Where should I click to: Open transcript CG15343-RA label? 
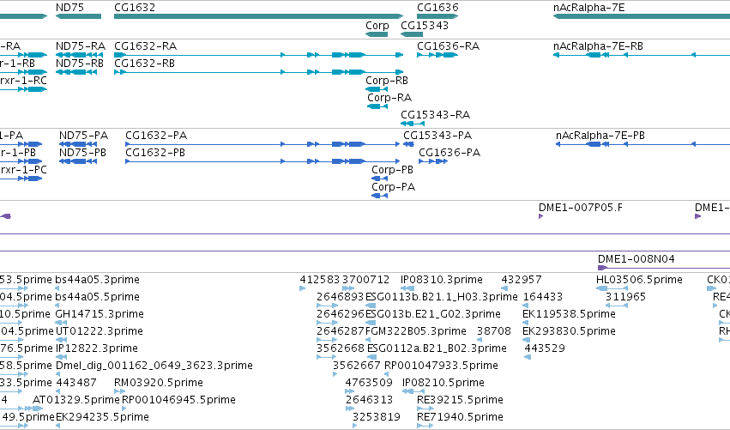pos(435,115)
